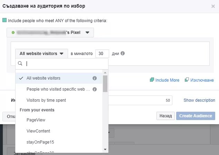Click the All website visitors dropdown button
Screen dimensions: 219x155
(41, 53)
